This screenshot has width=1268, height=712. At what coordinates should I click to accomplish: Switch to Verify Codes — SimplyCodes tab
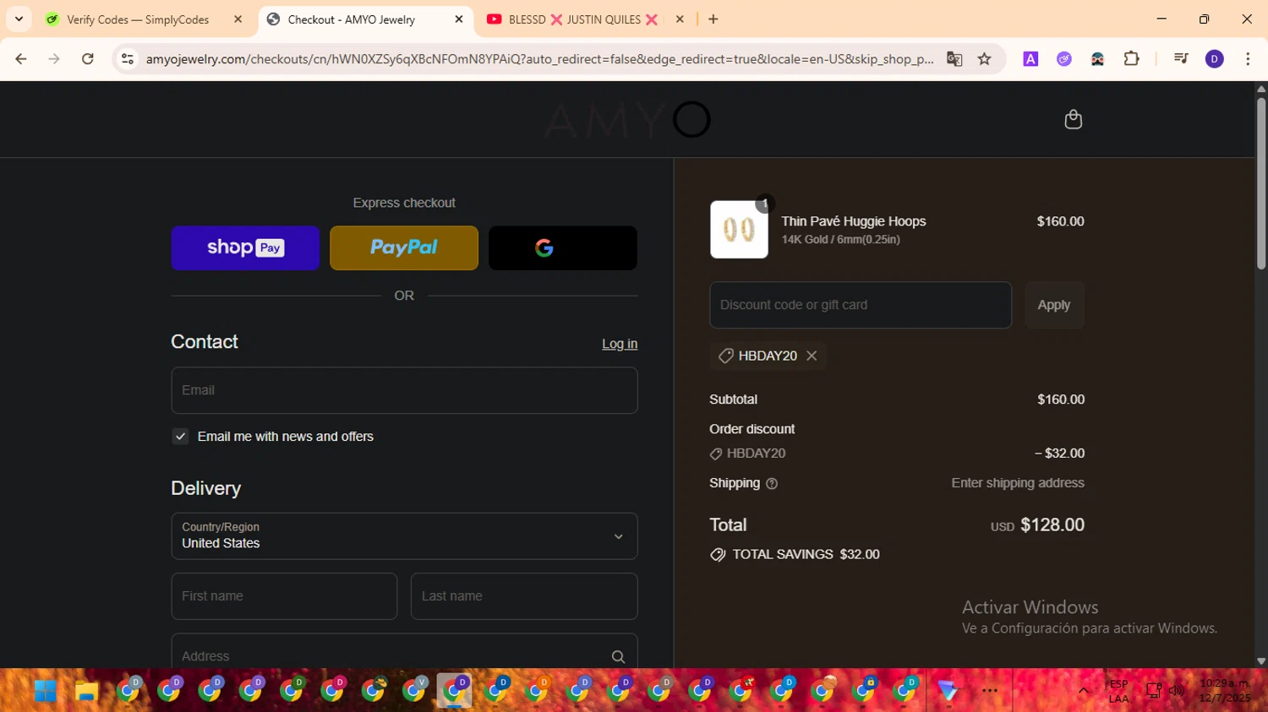coord(138,19)
